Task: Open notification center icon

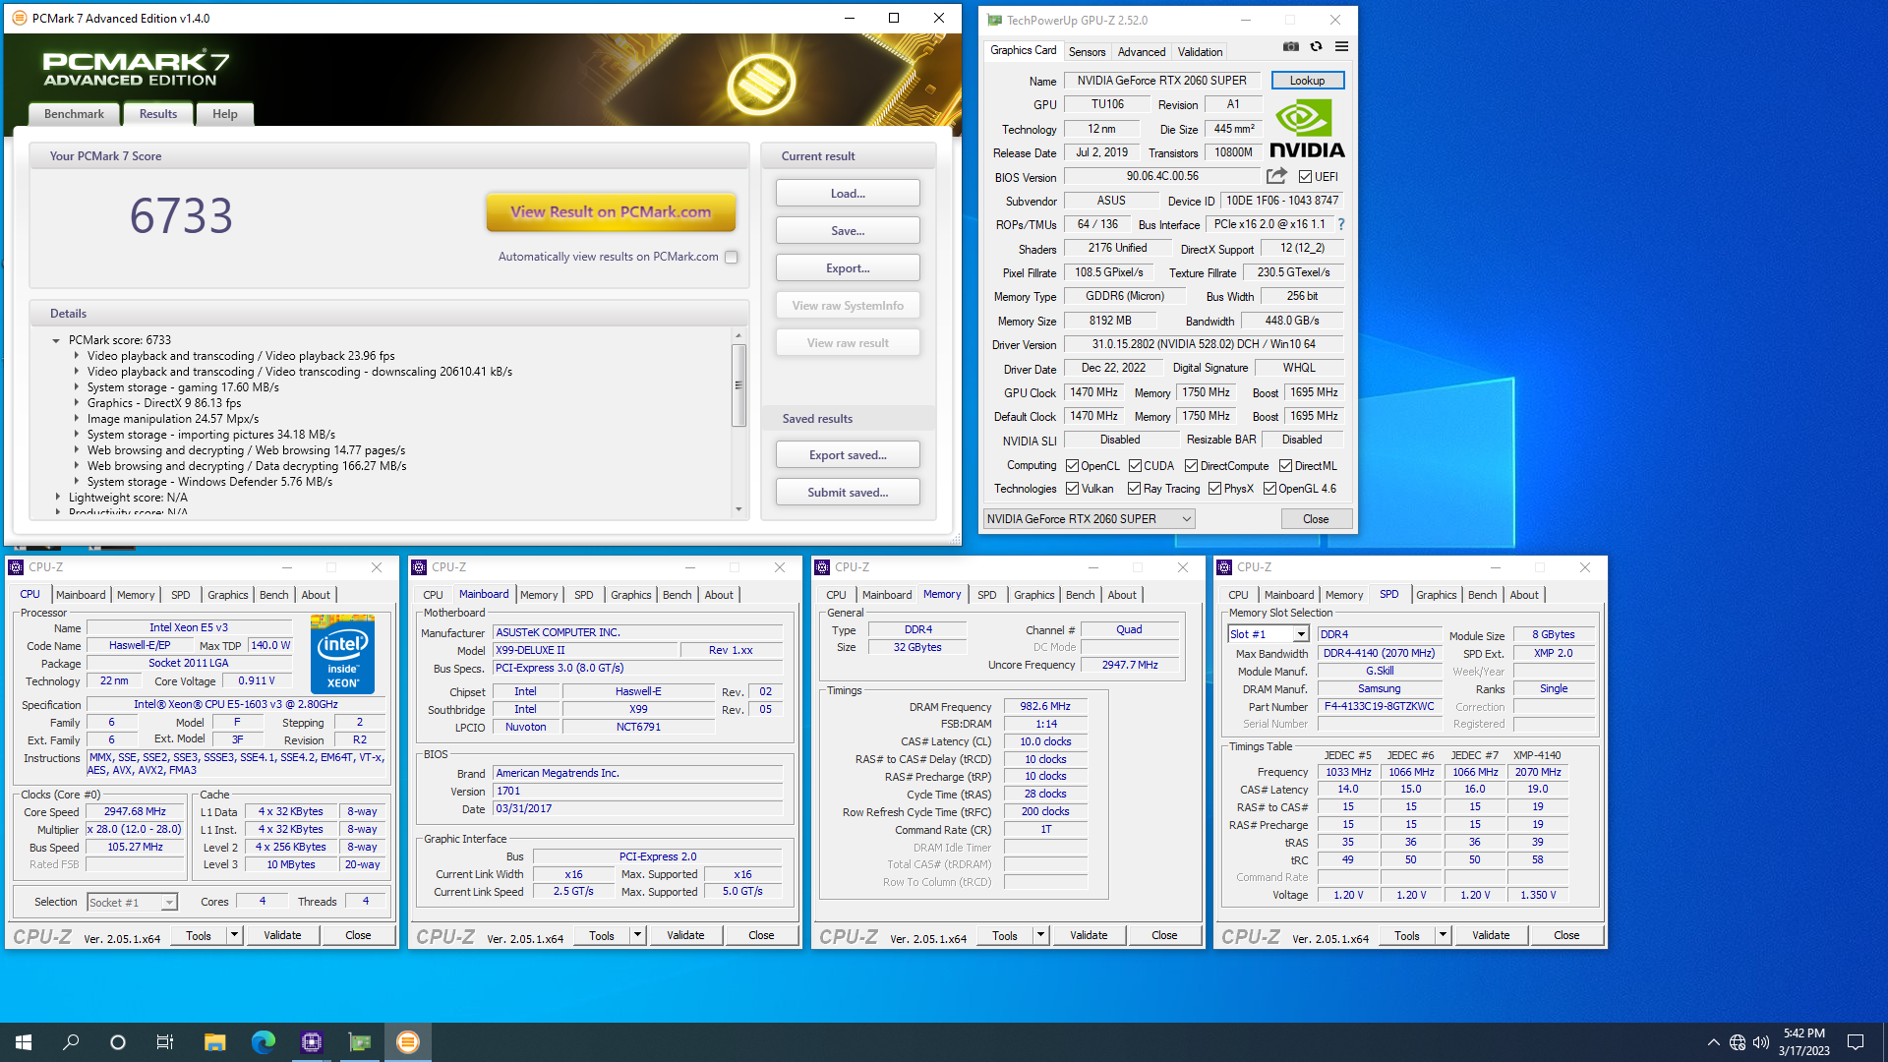Action: coord(1856,1042)
